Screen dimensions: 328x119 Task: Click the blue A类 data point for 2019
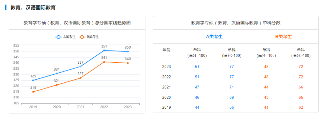pyautogui.click(x=33, y=80)
